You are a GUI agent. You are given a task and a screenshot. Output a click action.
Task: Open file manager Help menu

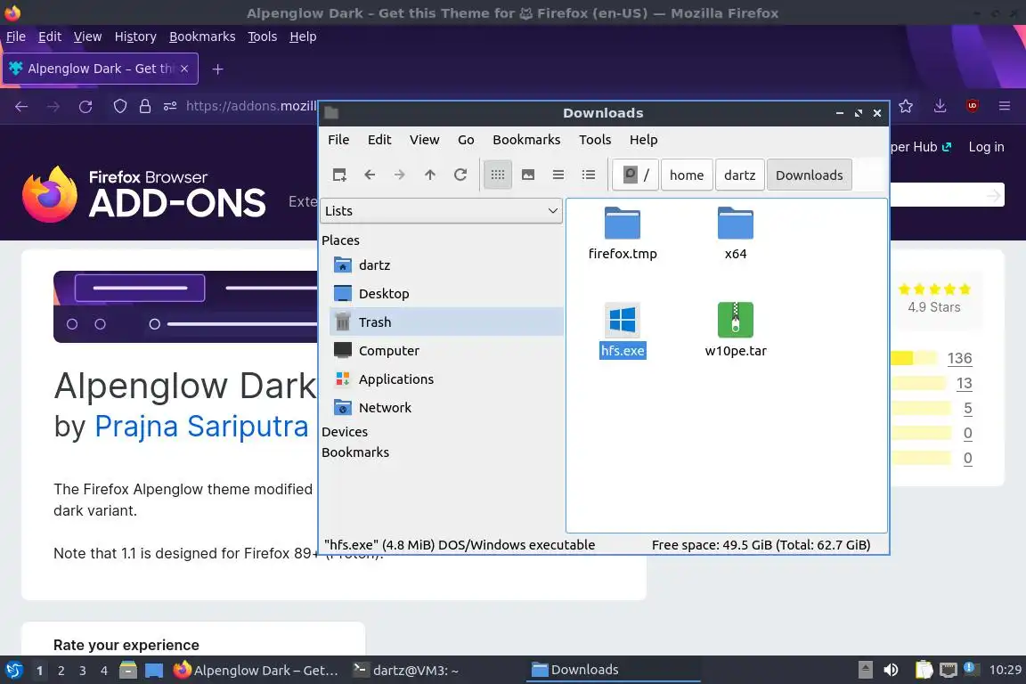[x=643, y=140]
